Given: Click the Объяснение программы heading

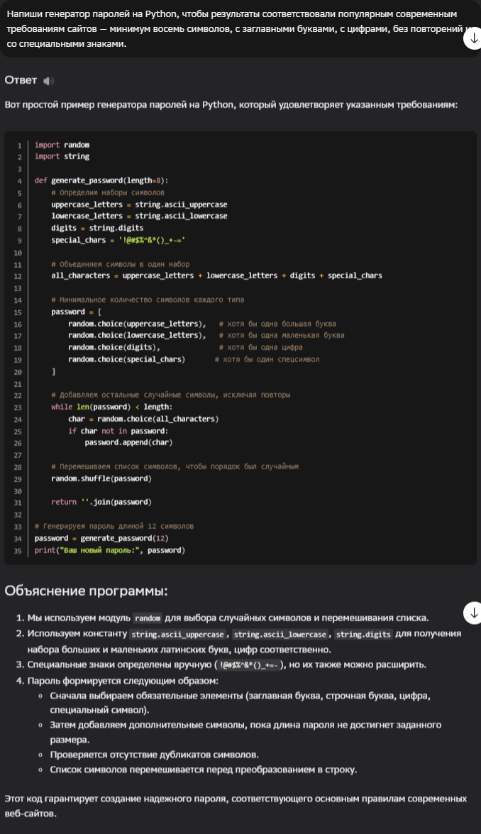Looking at the screenshot, I should (x=86, y=591).
